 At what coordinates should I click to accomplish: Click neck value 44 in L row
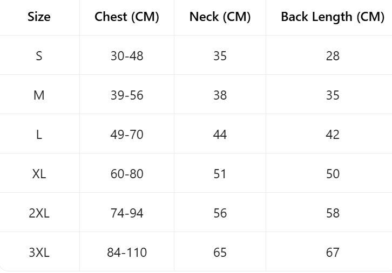220,135
